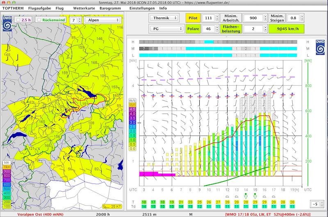The width and height of the screenshot is (328, 217).
Task: Click the DWD logo on the map
Action: click(7, 24)
